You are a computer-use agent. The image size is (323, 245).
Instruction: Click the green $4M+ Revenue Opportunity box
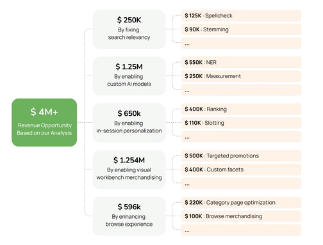tap(44, 122)
